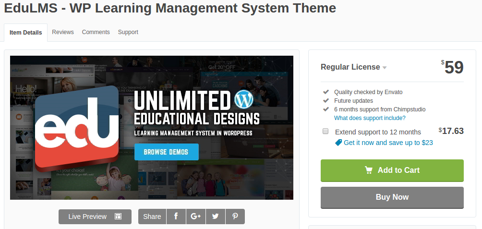Click the Browse Demos banner button

pos(166,152)
